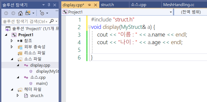
Task: Select 소스.cpp in Solution Explorer
Action: click(x=38, y=77)
